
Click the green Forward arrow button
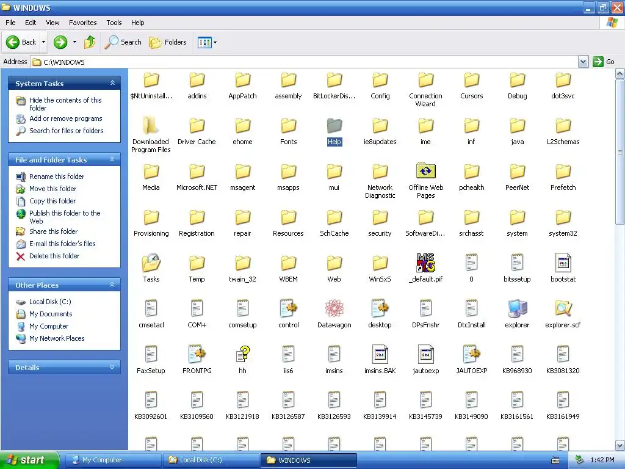pos(60,42)
